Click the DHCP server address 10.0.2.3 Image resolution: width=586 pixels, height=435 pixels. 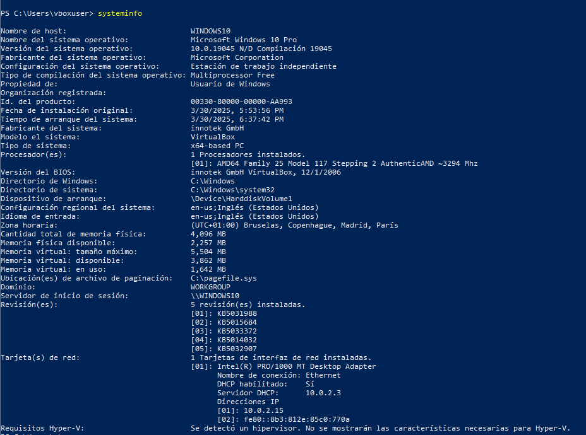click(323, 393)
